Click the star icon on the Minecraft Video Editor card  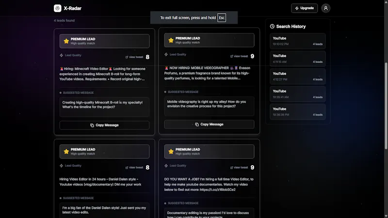click(x=66, y=41)
